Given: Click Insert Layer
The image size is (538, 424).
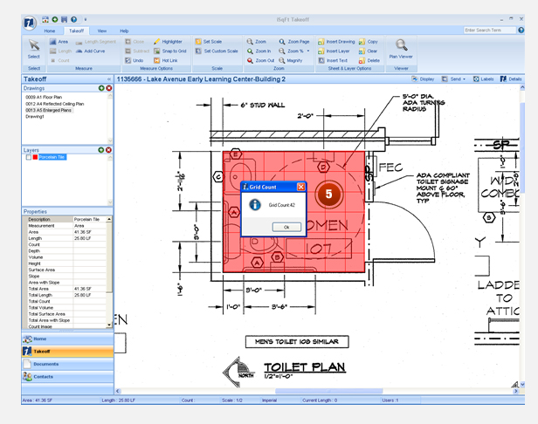Looking at the screenshot, I should (x=334, y=51).
